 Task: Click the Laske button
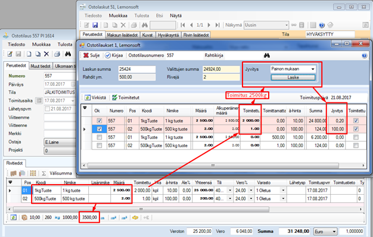click(x=293, y=77)
